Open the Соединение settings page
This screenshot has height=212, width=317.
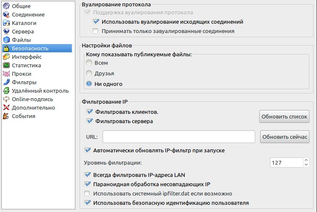tap(37, 14)
